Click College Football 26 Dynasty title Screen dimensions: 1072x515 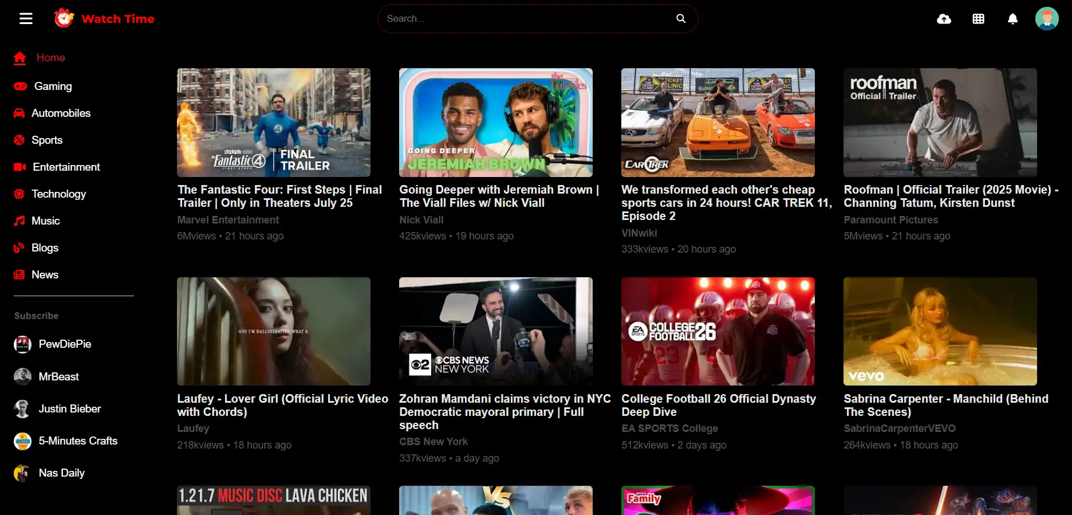(719, 405)
